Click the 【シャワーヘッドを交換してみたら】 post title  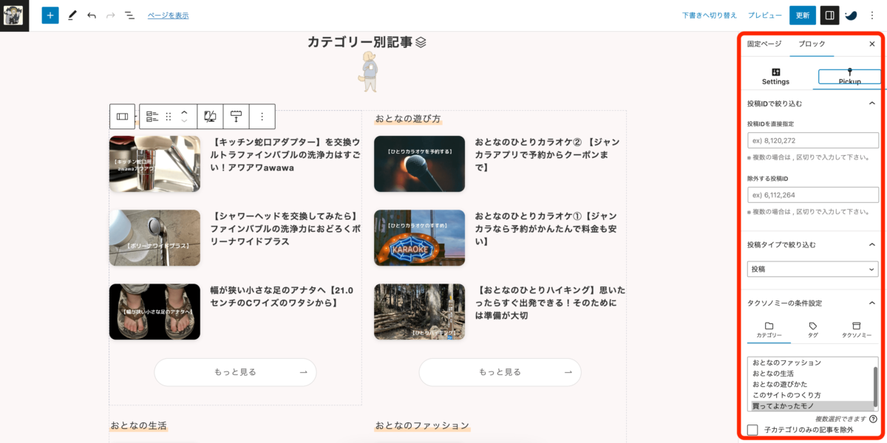[285, 228]
